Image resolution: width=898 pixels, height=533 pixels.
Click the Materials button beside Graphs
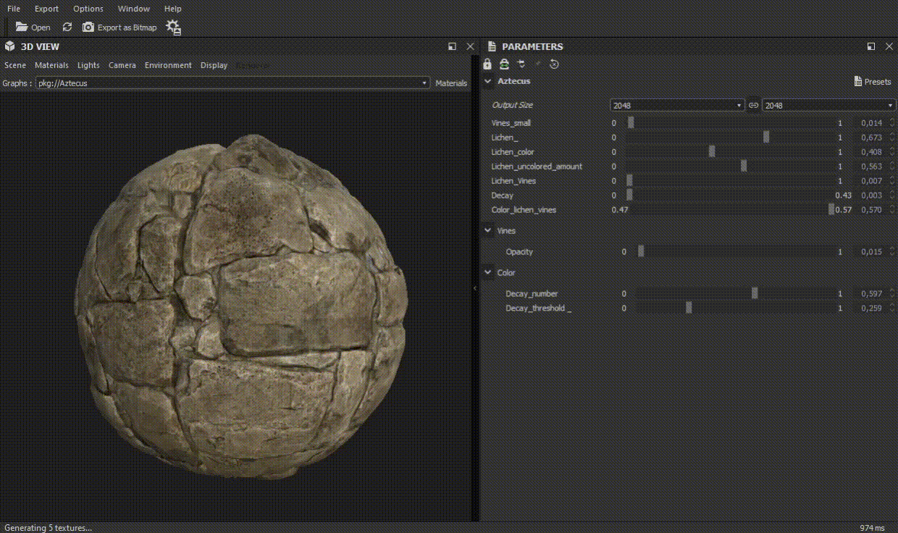coord(451,83)
